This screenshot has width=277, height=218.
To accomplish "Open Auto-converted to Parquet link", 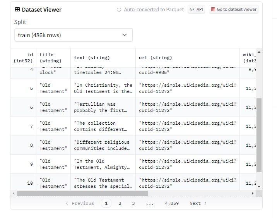I will 154,9.
